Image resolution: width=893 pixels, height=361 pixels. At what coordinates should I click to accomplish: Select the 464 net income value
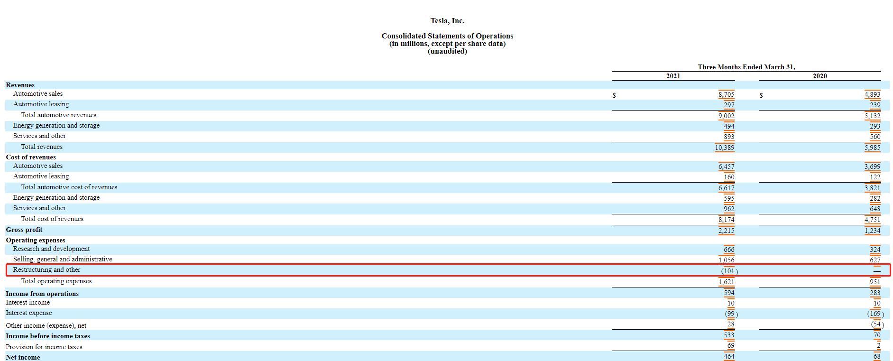click(x=729, y=356)
